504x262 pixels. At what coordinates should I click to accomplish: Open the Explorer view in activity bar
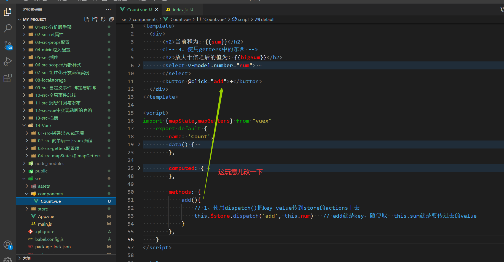(x=8, y=12)
